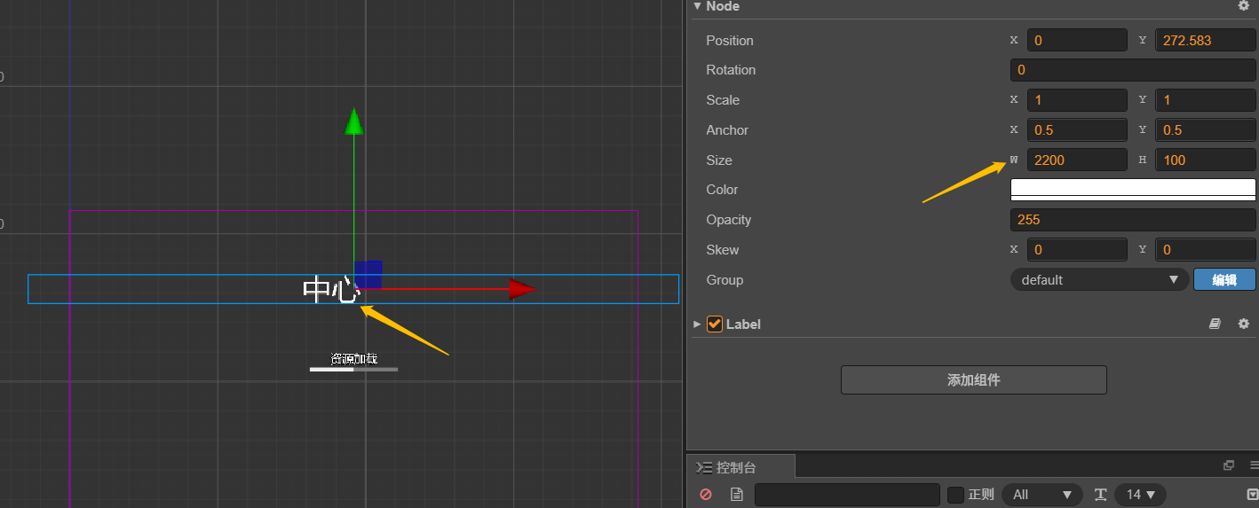
Task: Click the blue square move gizmo handle
Action: (368, 274)
